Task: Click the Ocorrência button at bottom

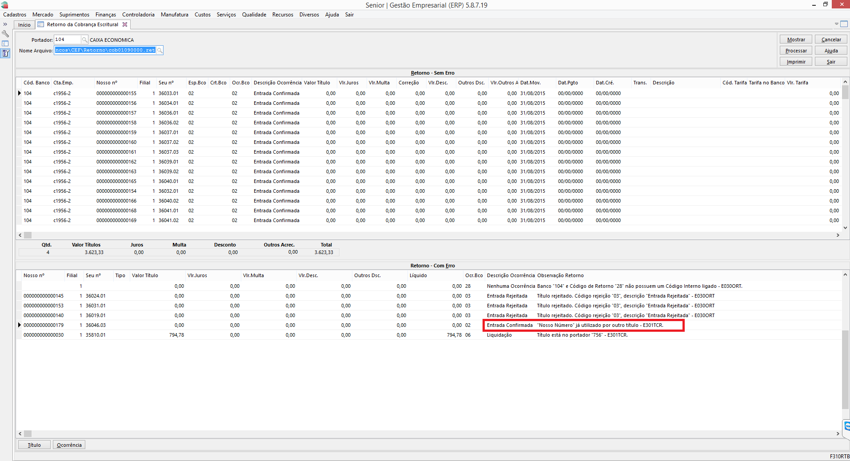Action: point(69,445)
